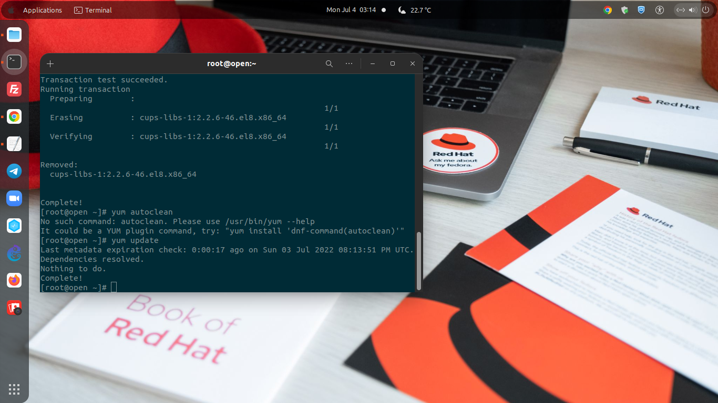The height and width of the screenshot is (403, 718).
Task: Click the 'Transaction test succeeded.' line
Action: [x=104, y=80]
